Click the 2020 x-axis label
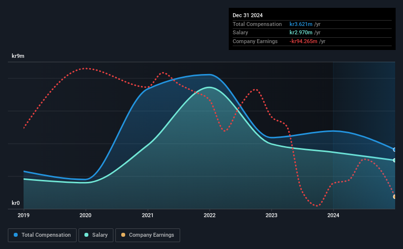Screen dimensions: 403x249 click(x=85, y=215)
